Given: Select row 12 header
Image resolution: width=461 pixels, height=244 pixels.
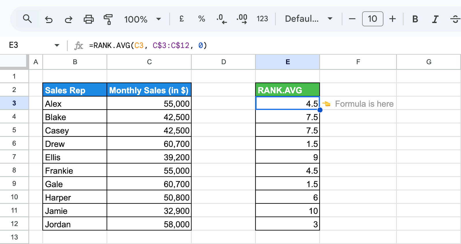Looking at the screenshot, I should tap(14, 224).
